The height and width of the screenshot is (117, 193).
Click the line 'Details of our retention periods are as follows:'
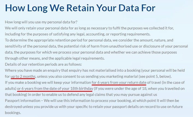(x=43, y=64)
